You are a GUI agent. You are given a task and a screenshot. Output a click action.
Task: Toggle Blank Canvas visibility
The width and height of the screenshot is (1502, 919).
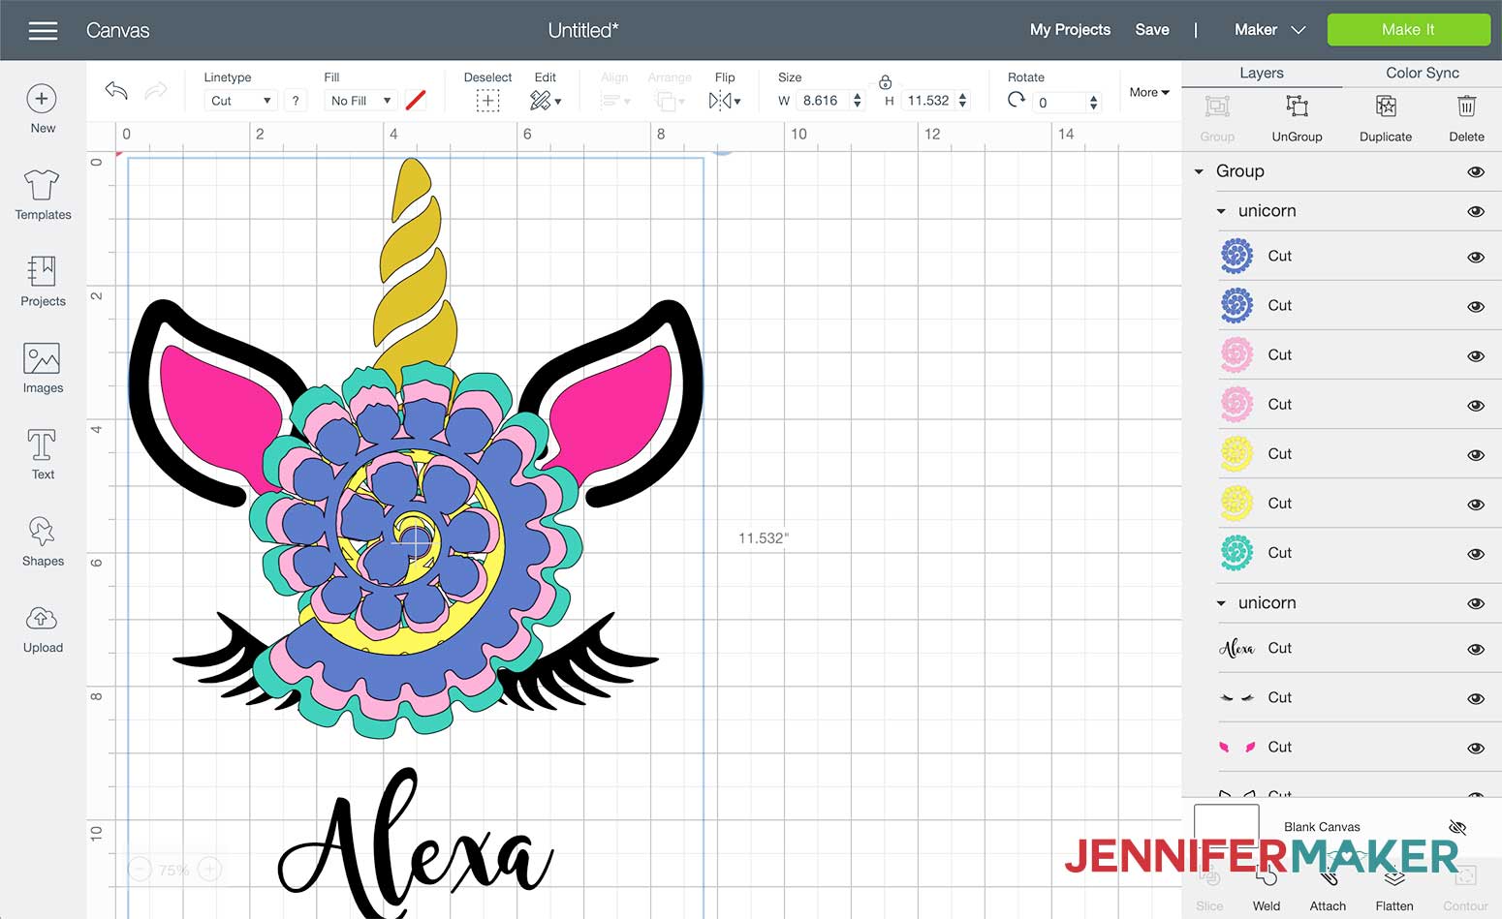click(x=1457, y=827)
